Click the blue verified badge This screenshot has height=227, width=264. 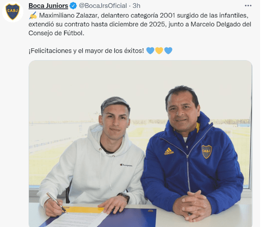tap(73, 6)
